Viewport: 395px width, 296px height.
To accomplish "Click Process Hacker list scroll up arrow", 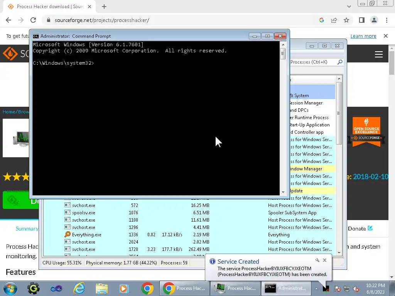I will pyautogui.click(x=339, y=79).
